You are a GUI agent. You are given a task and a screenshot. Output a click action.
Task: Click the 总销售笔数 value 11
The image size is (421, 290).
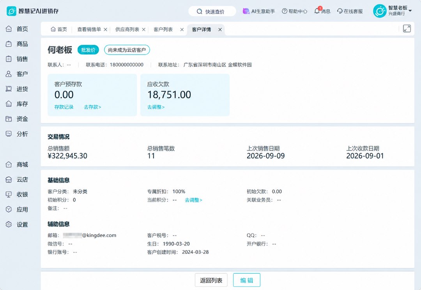tap(151, 156)
